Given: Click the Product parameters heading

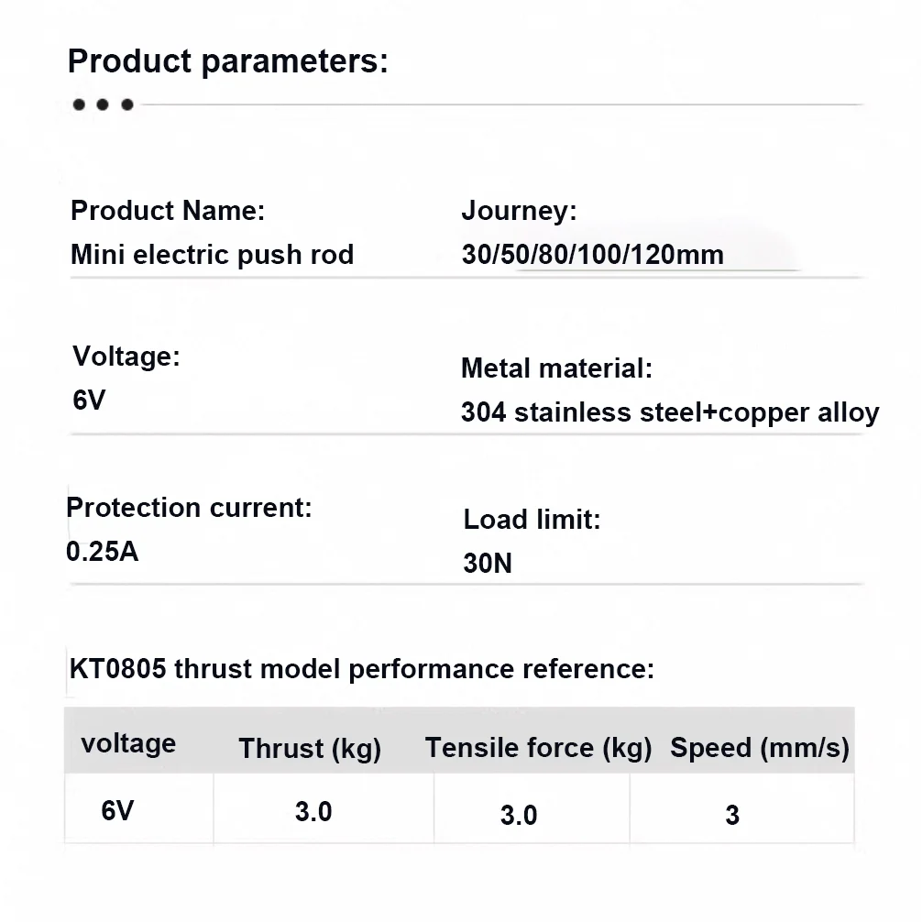Looking at the screenshot, I should click(x=228, y=61).
